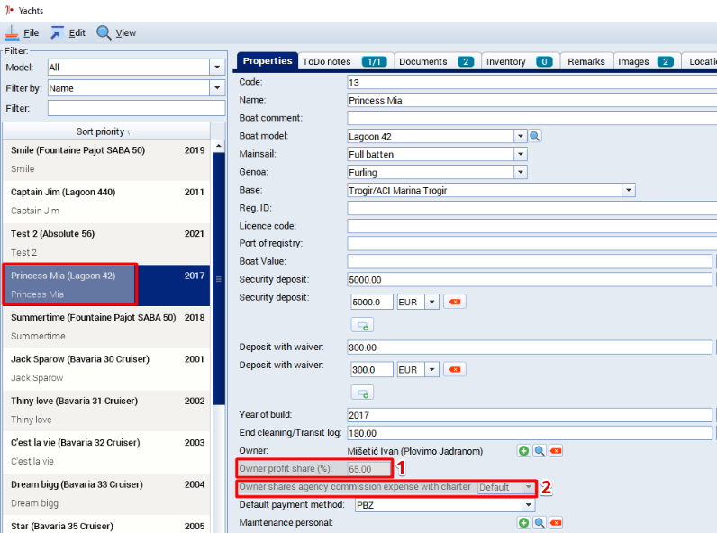Image resolution: width=717 pixels, height=533 pixels.
Task: Click the Owner profit share field
Action: (368, 469)
